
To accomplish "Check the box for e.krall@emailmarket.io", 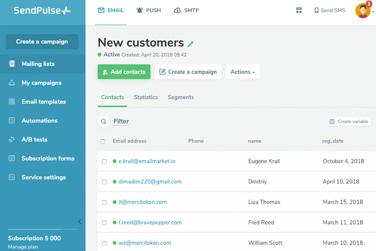I will (x=104, y=162).
